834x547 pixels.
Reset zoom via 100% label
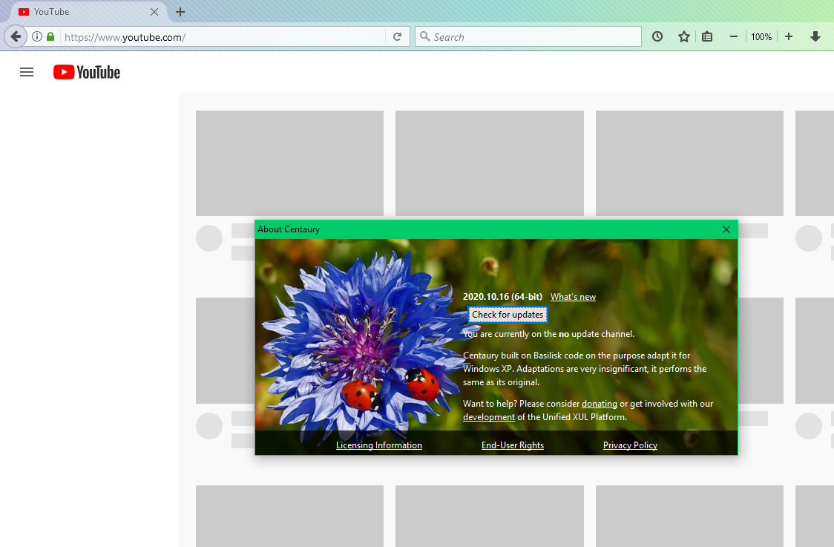(x=761, y=36)
